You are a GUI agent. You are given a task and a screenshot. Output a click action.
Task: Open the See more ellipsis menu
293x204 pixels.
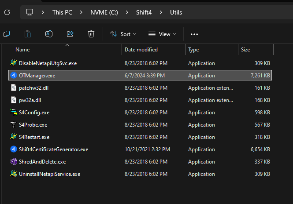click(x=194, y=34)
